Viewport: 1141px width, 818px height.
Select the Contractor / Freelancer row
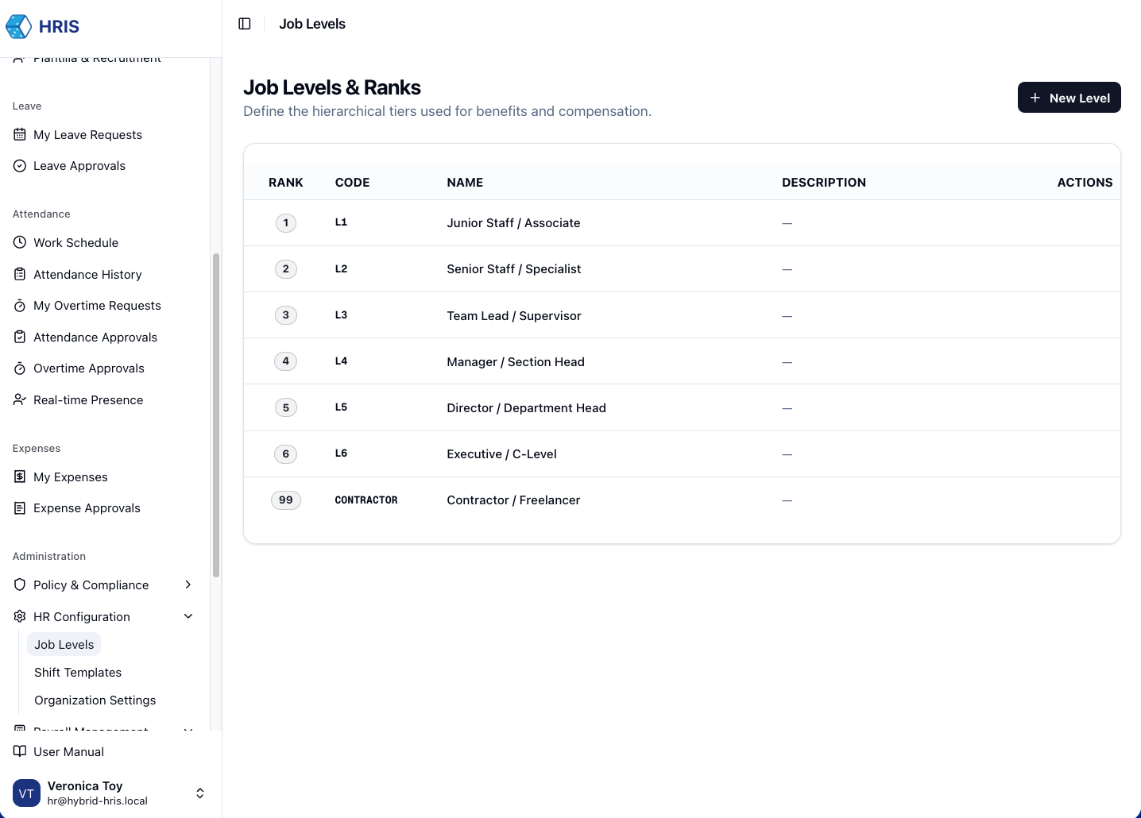point(513,500)
